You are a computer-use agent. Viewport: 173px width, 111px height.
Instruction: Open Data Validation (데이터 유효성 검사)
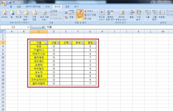tap(121, 15)
